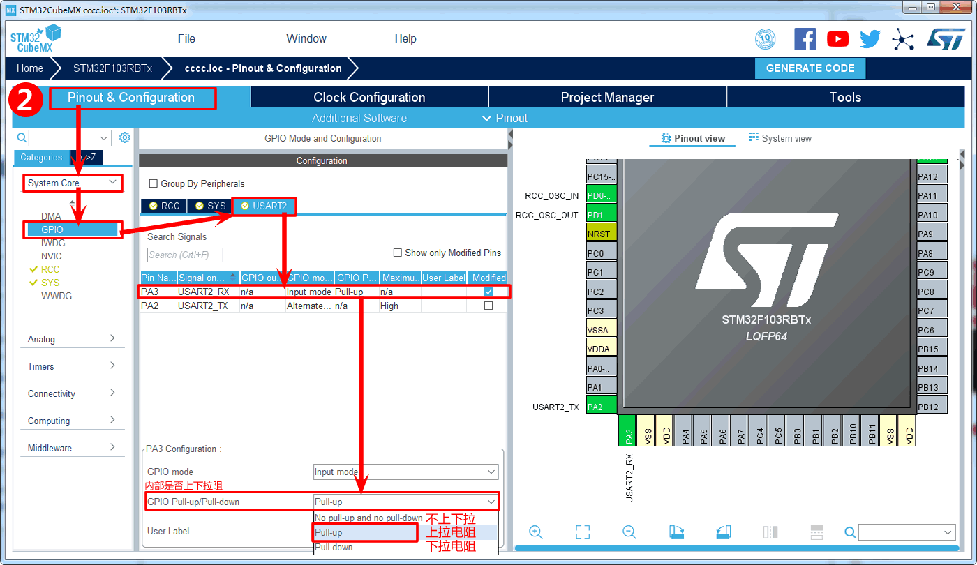The image size is (977, 565).
Task: Open the ST Facebook page icon
Action: [x=805, y=39]
